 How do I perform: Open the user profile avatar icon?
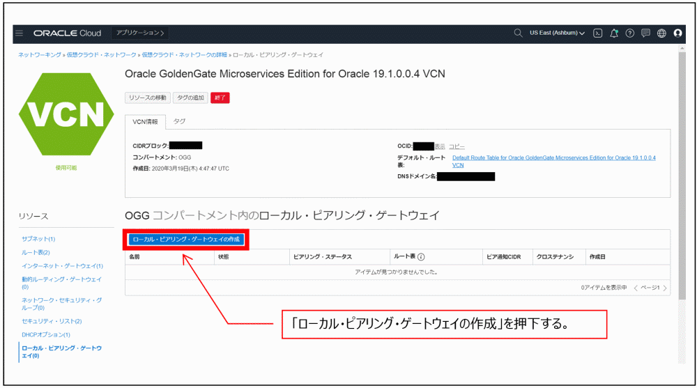coord(678,33)
